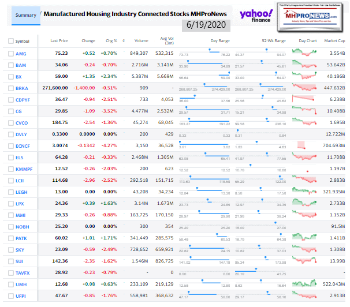This screenshot has height=307, width=350.
Task: Switch to the Summary tab
Action: tap(24, 16)
